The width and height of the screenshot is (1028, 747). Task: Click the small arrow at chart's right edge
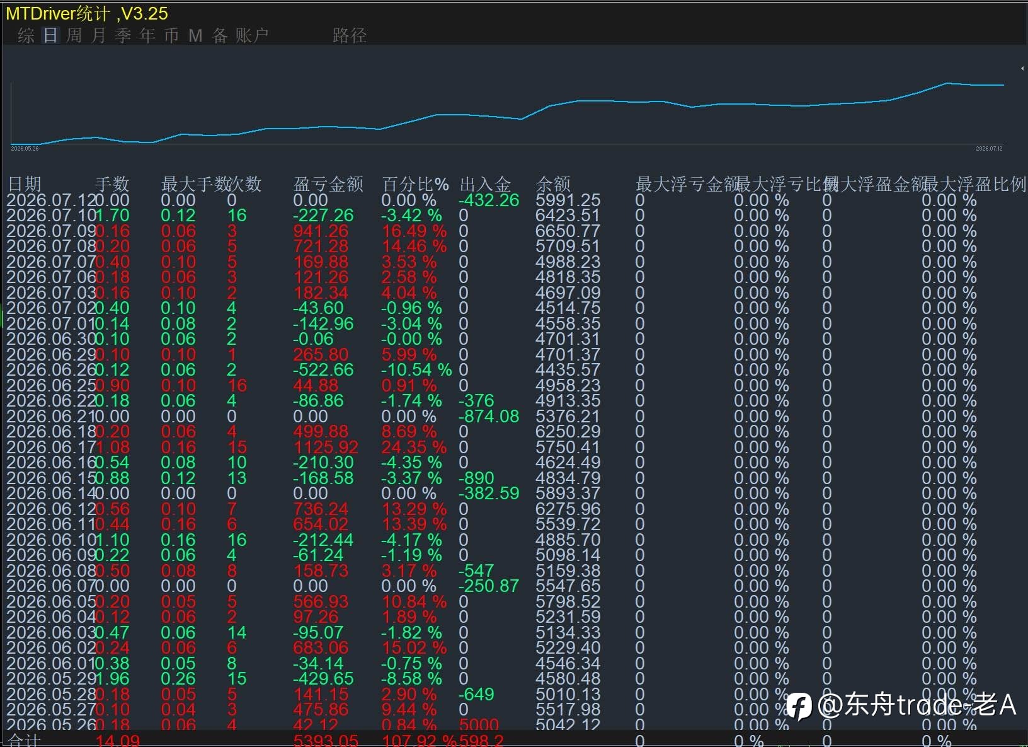point(1022,68)
